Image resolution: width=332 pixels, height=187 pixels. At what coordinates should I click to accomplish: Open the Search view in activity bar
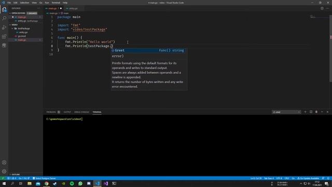click(4, 18)
